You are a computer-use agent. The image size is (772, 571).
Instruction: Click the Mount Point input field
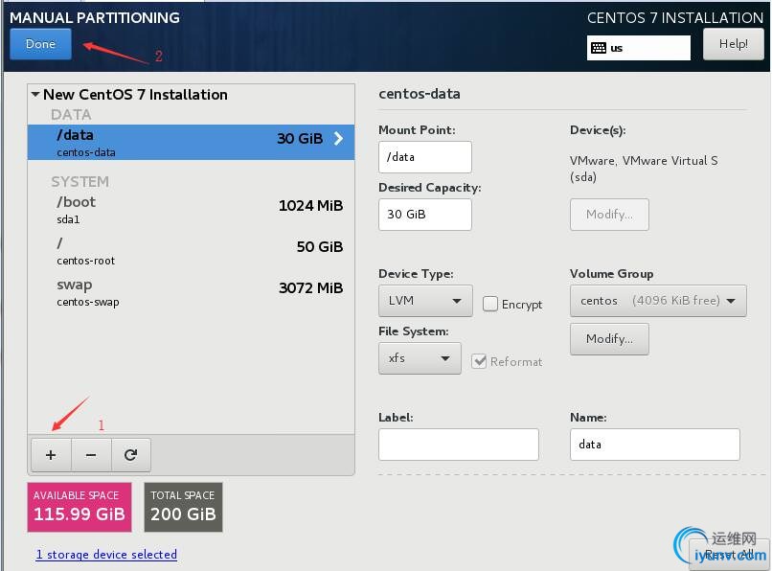(425, 157)
